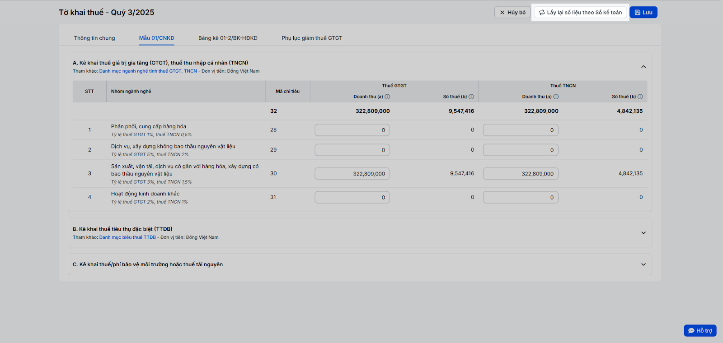Collapse section A tax declaration chevron
723x343 pixels.
click(643, 67)
